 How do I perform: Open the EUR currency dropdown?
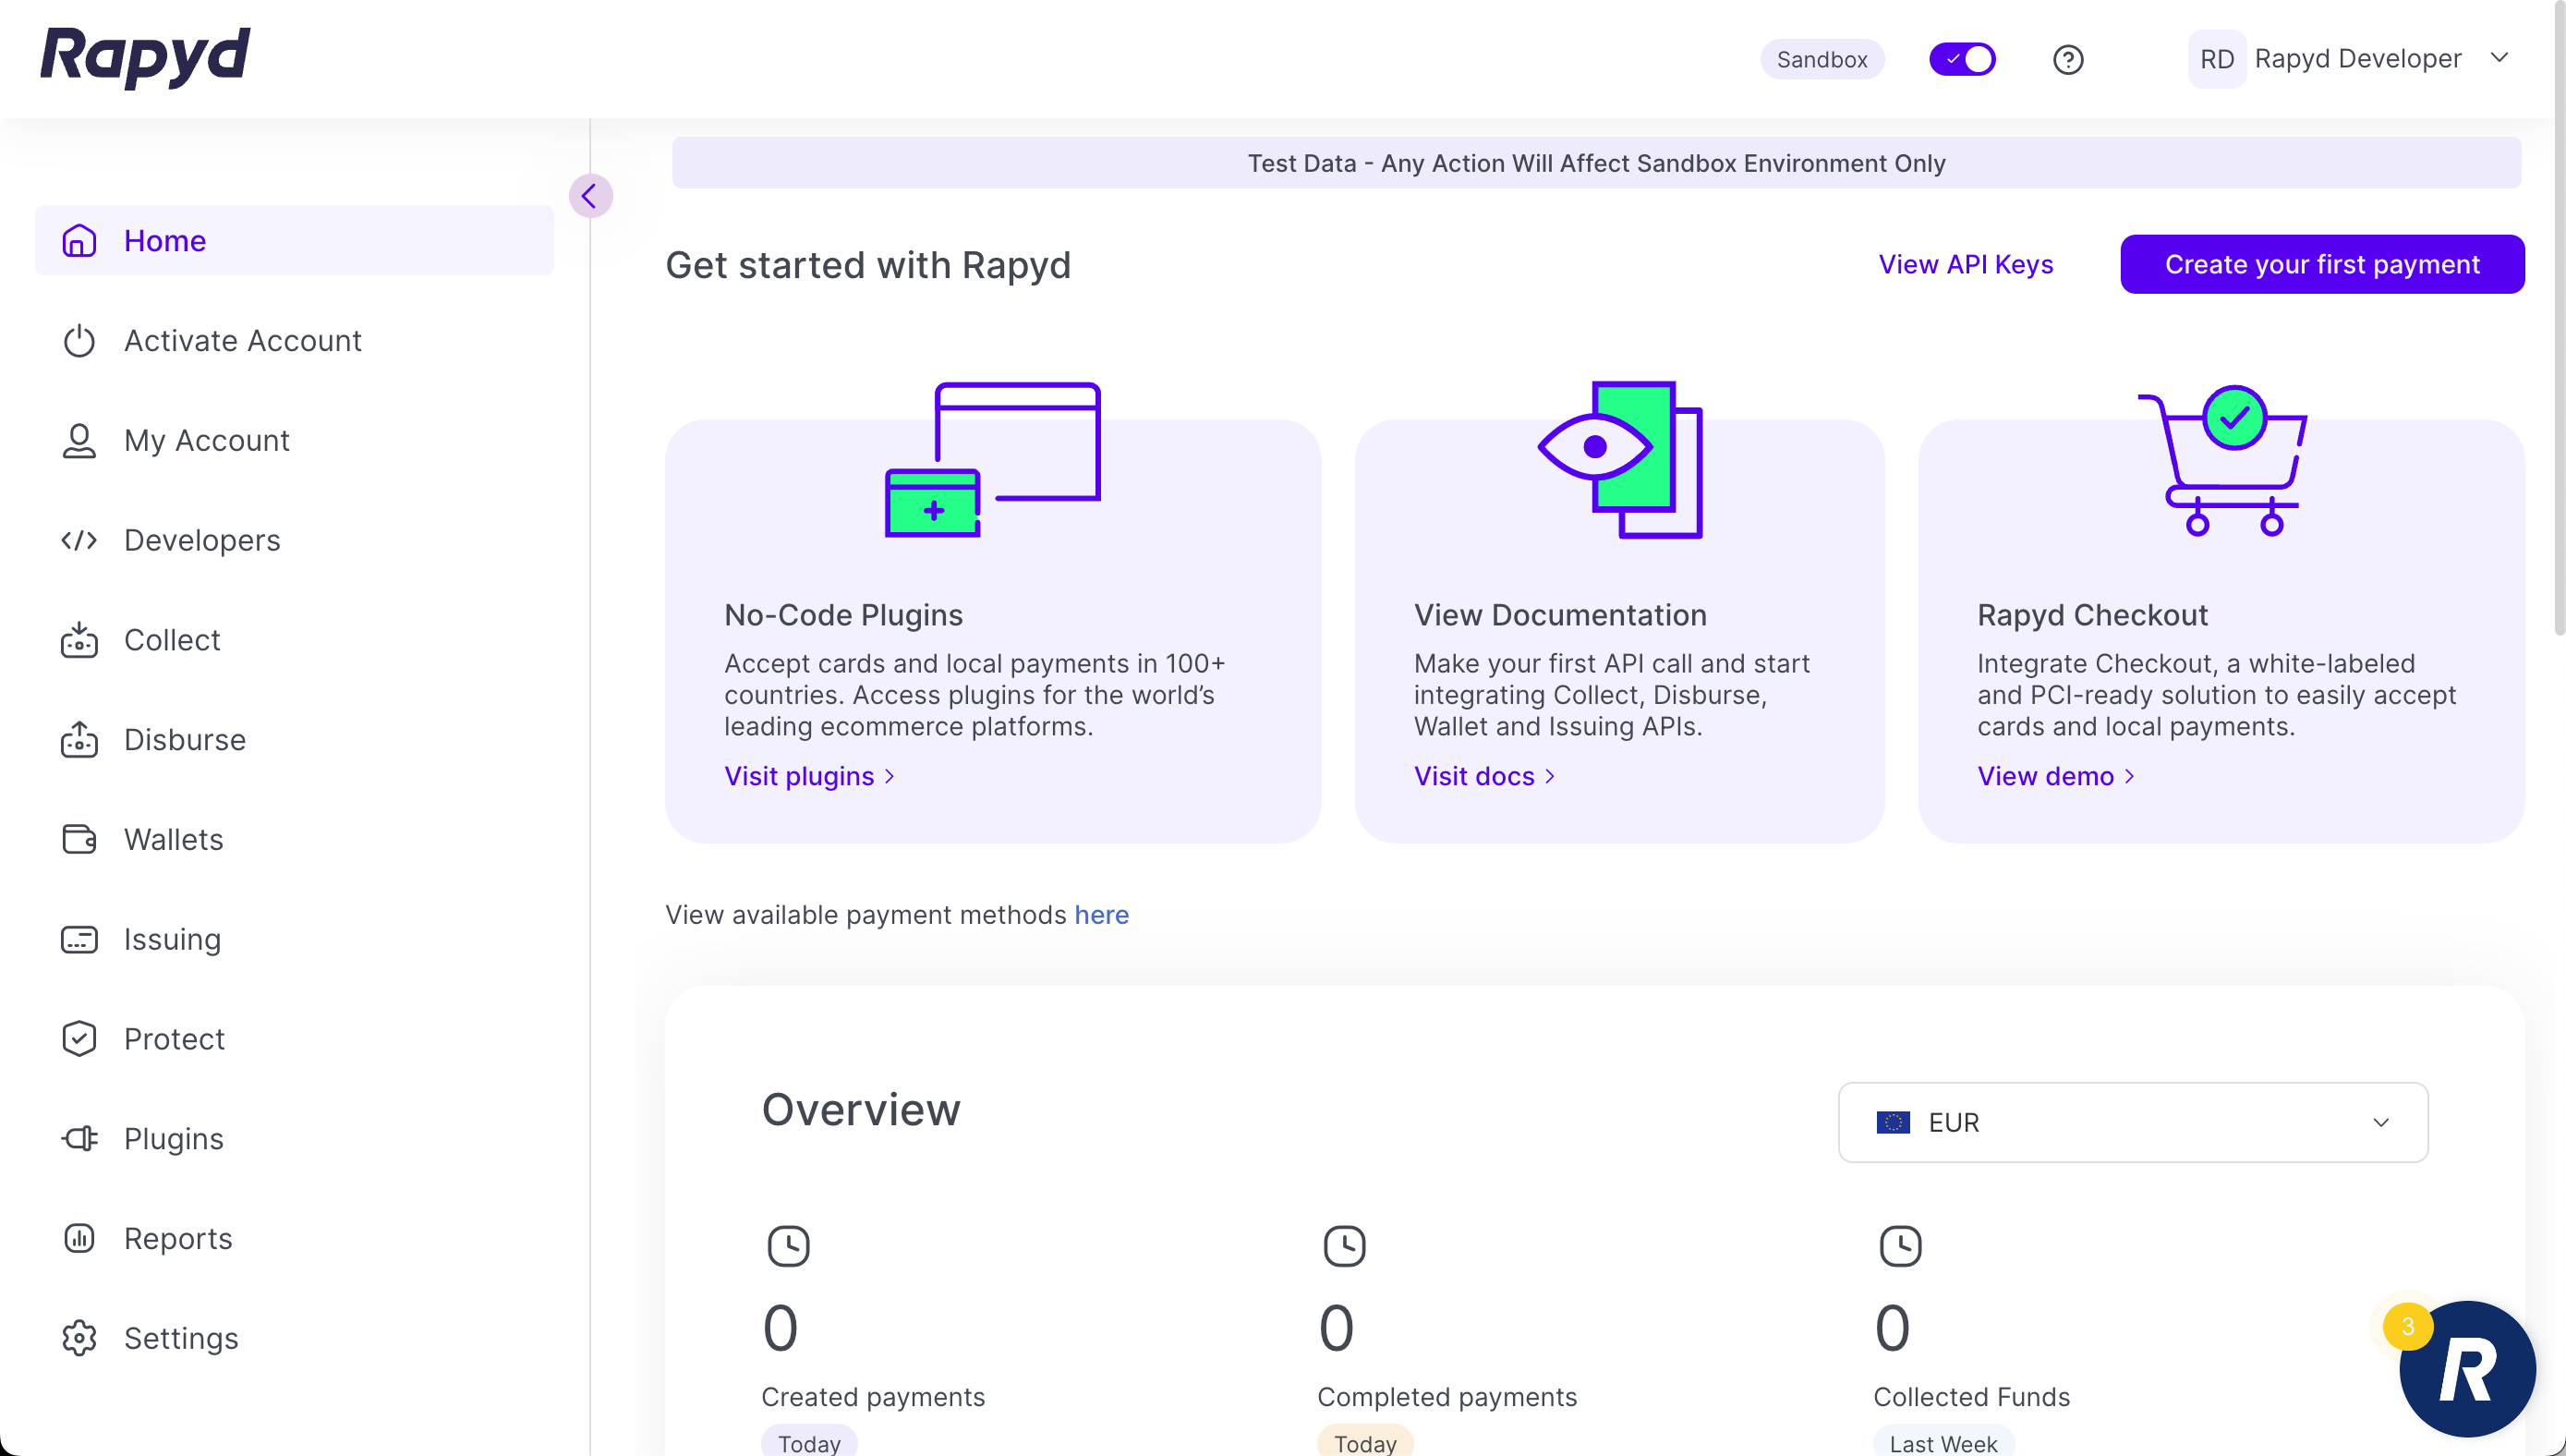pos(2132,1122)
